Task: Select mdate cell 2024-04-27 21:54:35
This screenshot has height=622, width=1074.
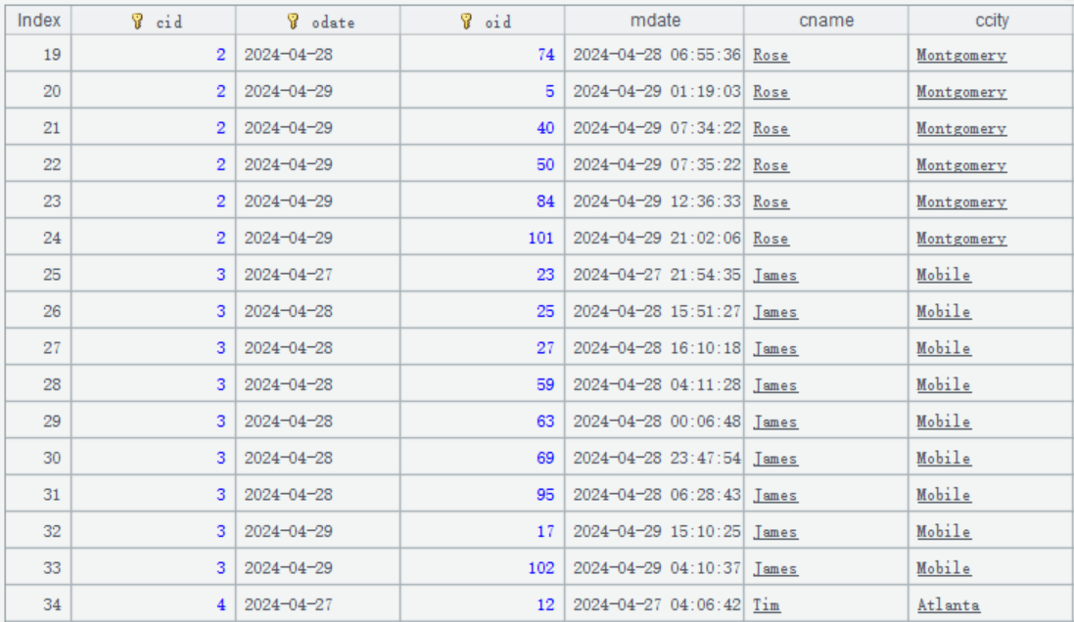Action: coord(655,275)
